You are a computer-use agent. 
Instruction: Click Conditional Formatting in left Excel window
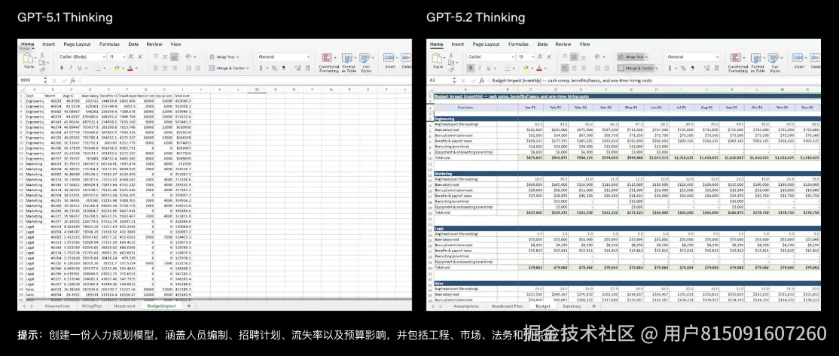click(x=329, y=63)
